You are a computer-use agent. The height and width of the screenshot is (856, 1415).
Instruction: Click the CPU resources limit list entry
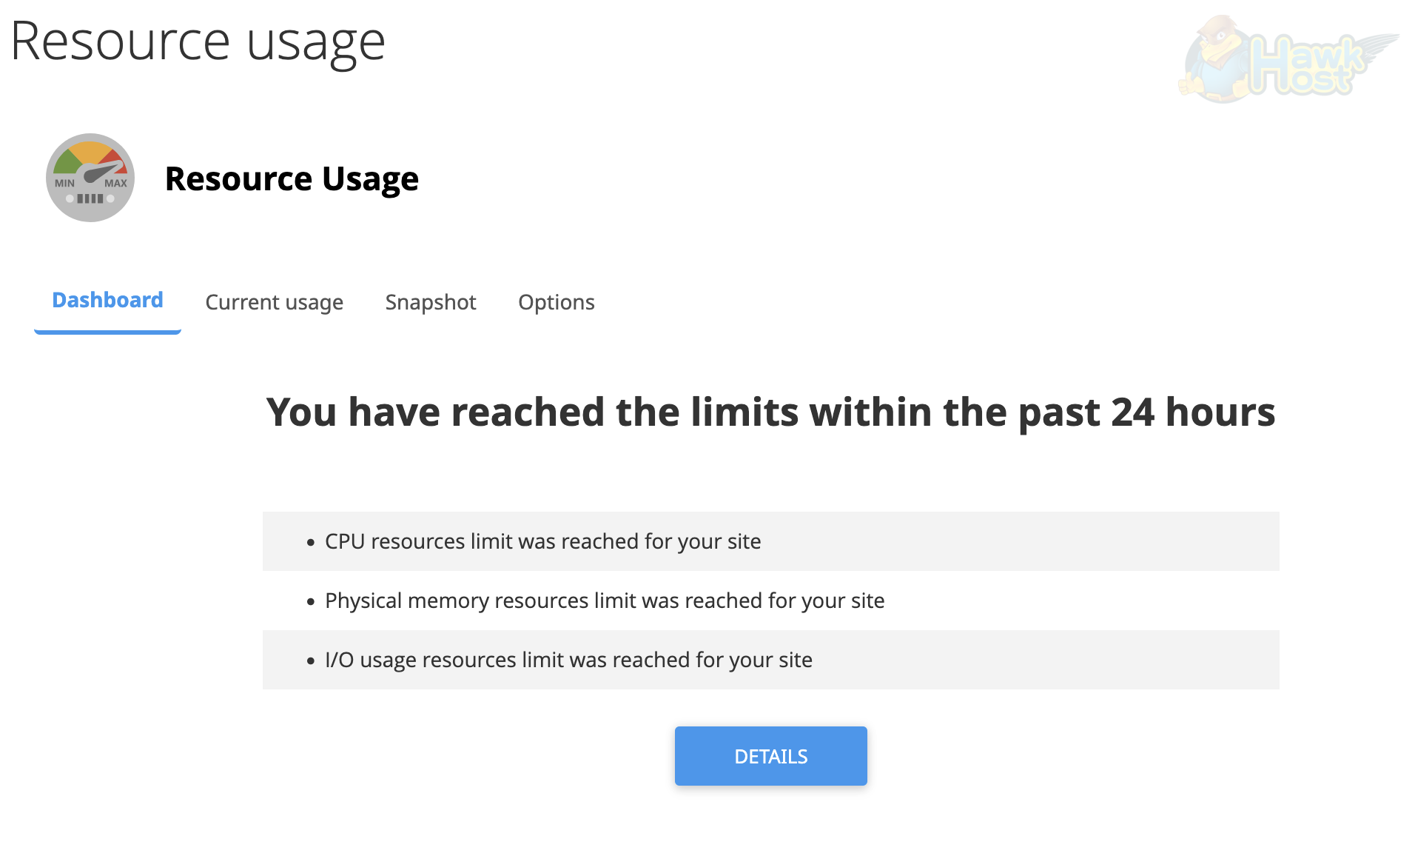[542, 541]
